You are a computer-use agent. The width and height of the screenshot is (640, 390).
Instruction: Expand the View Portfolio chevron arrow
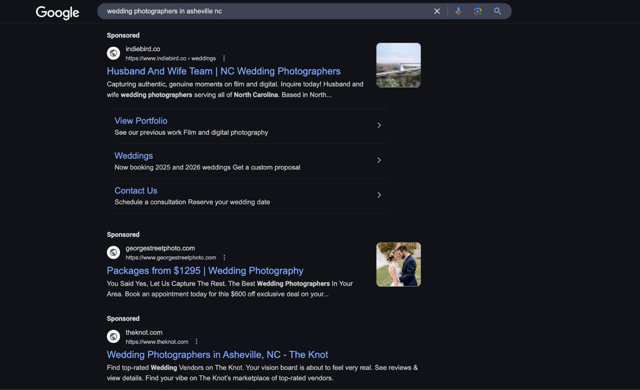click(379, 125)
